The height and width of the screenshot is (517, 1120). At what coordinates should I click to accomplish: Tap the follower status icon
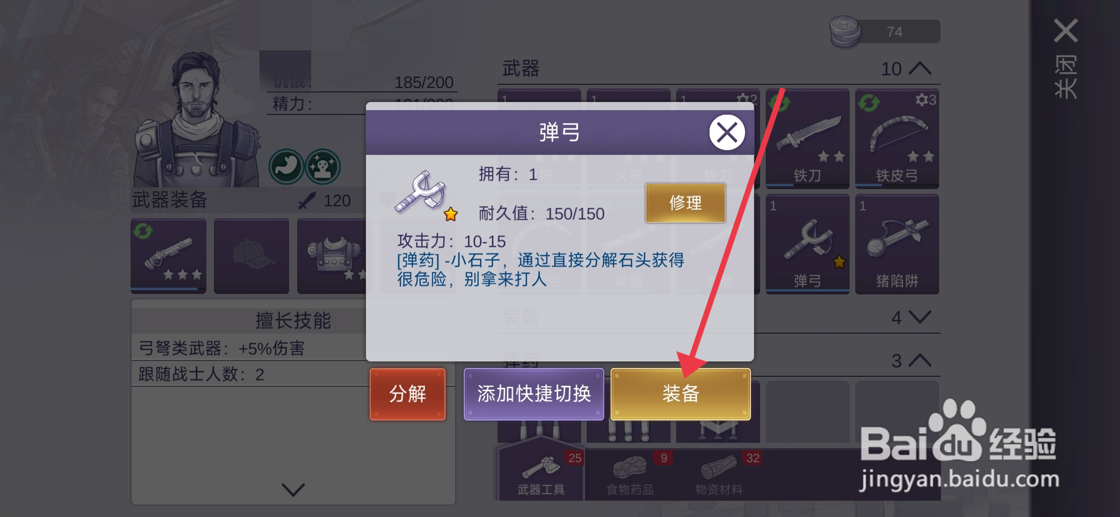click(323, 167)
